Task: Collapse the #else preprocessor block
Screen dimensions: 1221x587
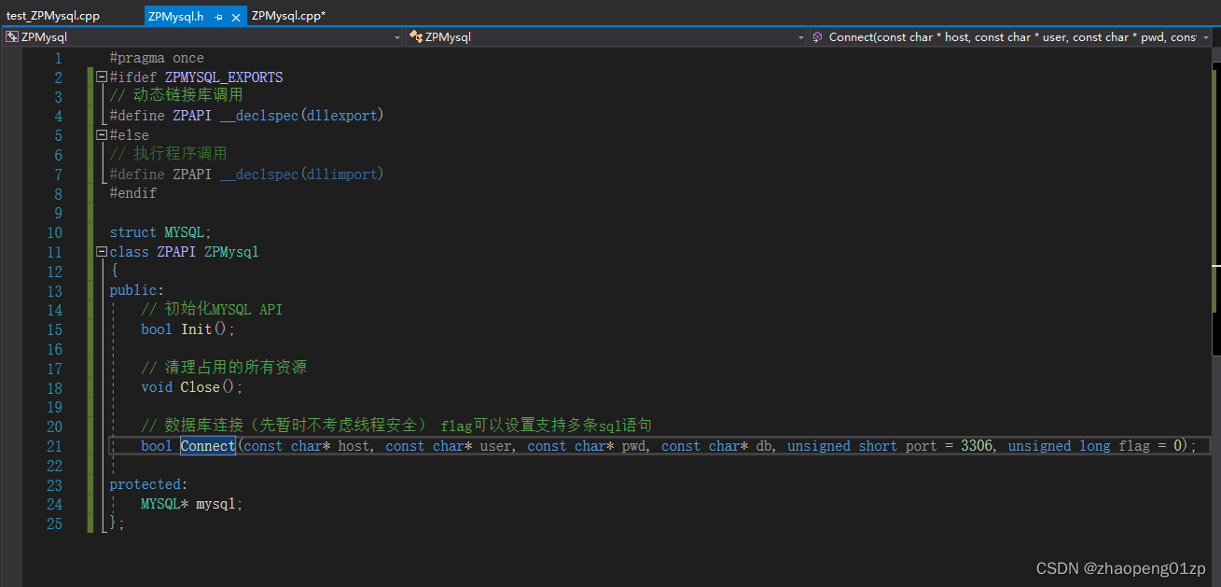Action: (102, 135)
